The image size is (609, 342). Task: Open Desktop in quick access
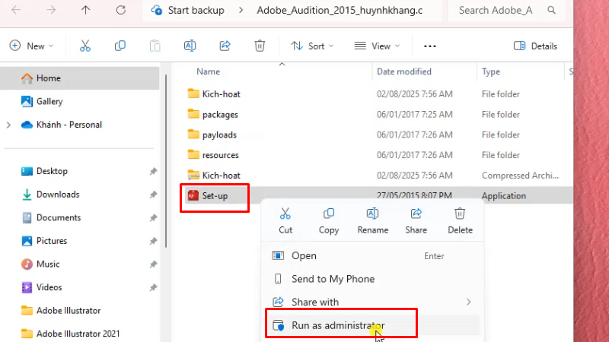52,171
